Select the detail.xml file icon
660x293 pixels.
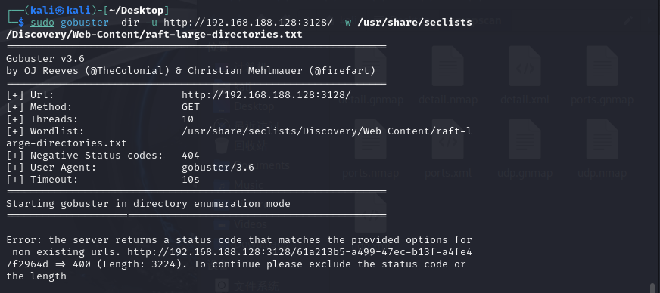525,66
